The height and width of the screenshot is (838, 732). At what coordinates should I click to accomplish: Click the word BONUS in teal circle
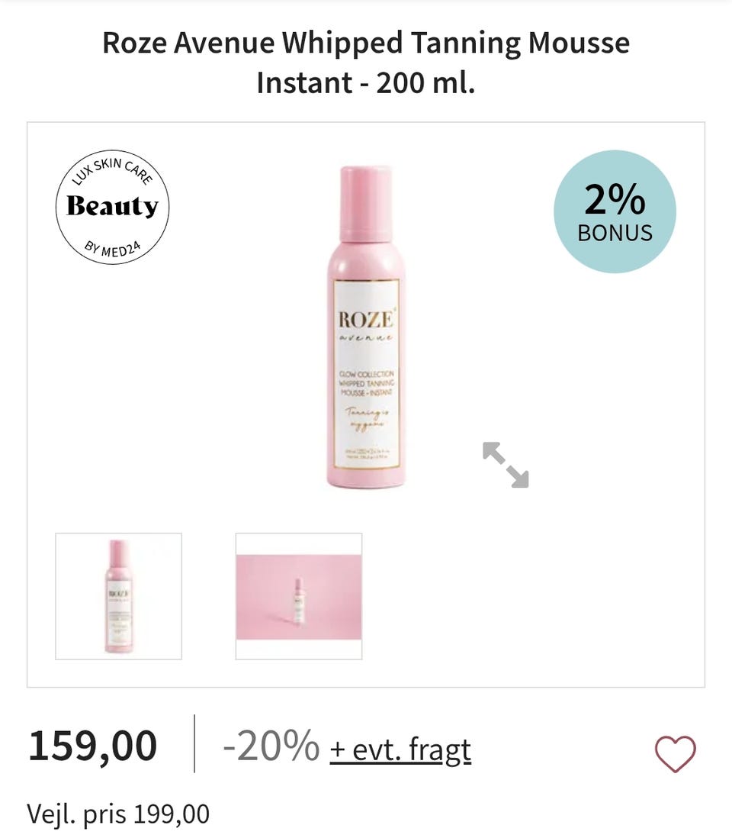click(615, 233)
